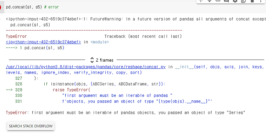The image size is (266, 133).
Task: Click the red error run indicator of the cell
Action: 0,7
